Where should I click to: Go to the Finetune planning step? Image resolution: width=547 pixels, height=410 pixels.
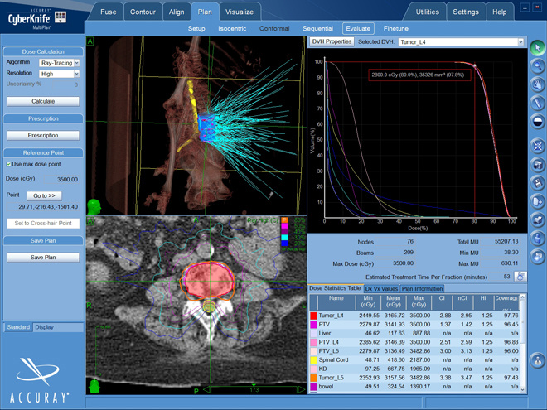click(396, 29)
